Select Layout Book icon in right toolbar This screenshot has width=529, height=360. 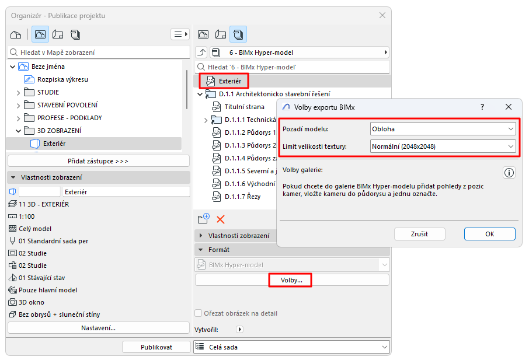coord(221,34)
